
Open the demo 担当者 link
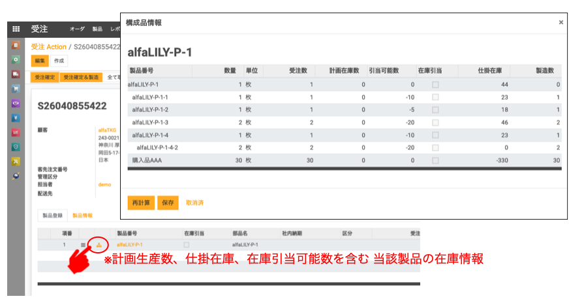tap(104, 185)
